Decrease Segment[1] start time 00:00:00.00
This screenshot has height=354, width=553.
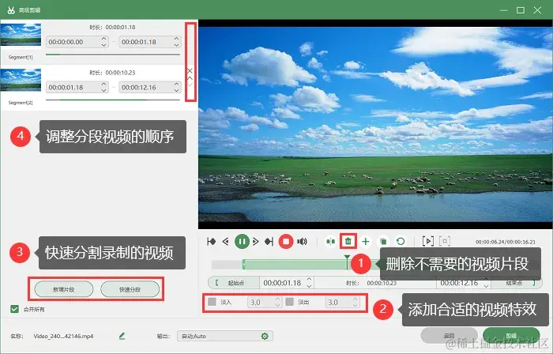click(x=103, y=45)
